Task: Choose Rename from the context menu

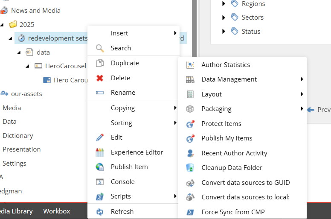Action: pyautogui.click(x=123, y=93)
